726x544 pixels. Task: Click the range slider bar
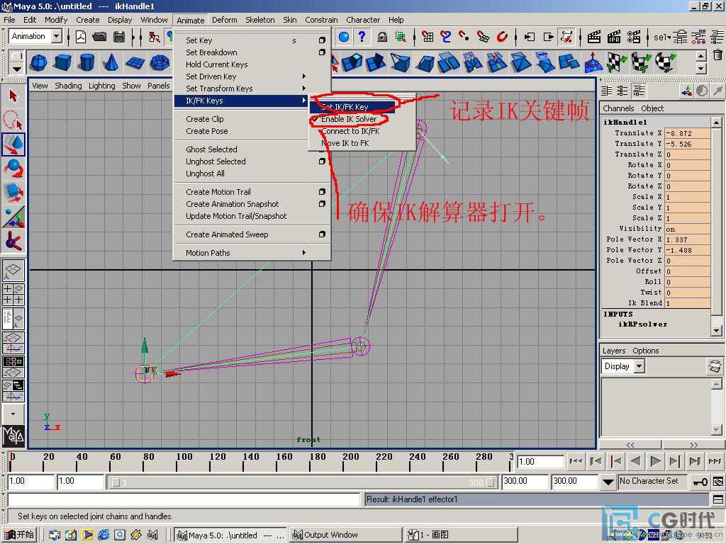tap(303, 482)
